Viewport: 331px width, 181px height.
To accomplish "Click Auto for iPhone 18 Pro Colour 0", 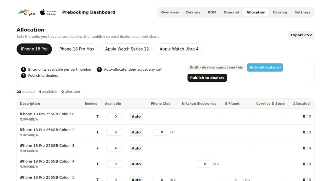I will pos(136,116).
